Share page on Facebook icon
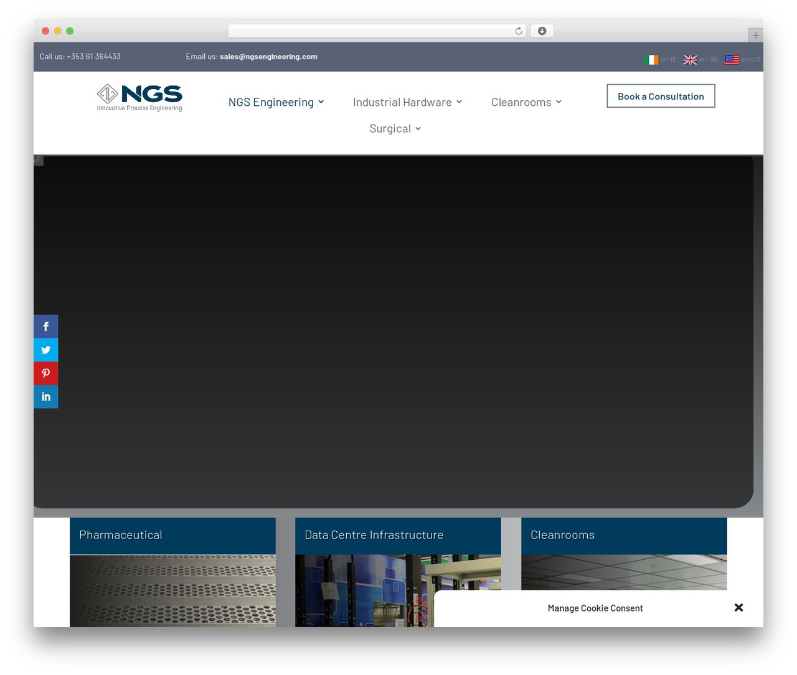 pos(45,326)
